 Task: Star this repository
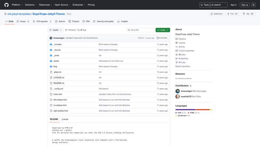(248, 14)
